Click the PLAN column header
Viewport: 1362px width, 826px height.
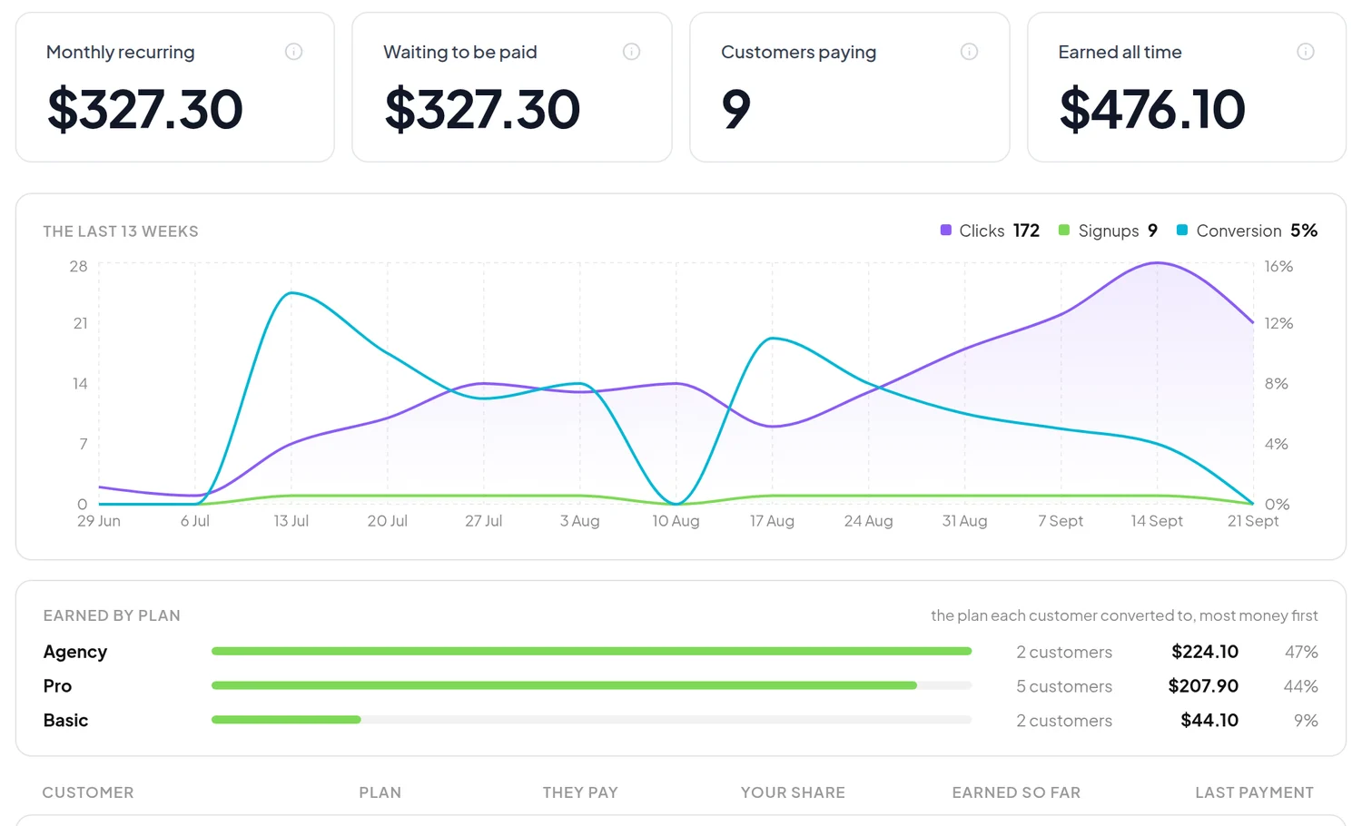380,792
